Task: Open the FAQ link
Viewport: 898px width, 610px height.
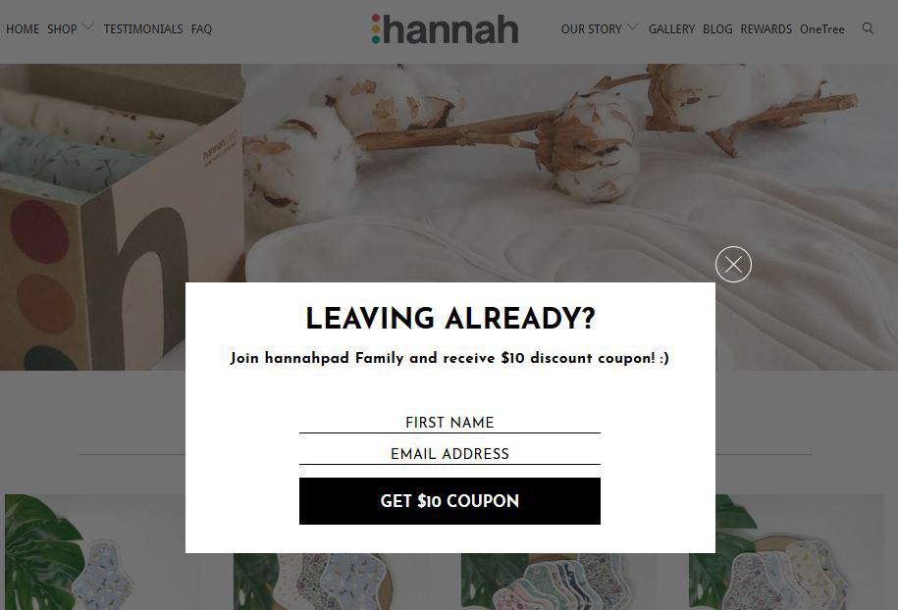Action: click(201, 29)
